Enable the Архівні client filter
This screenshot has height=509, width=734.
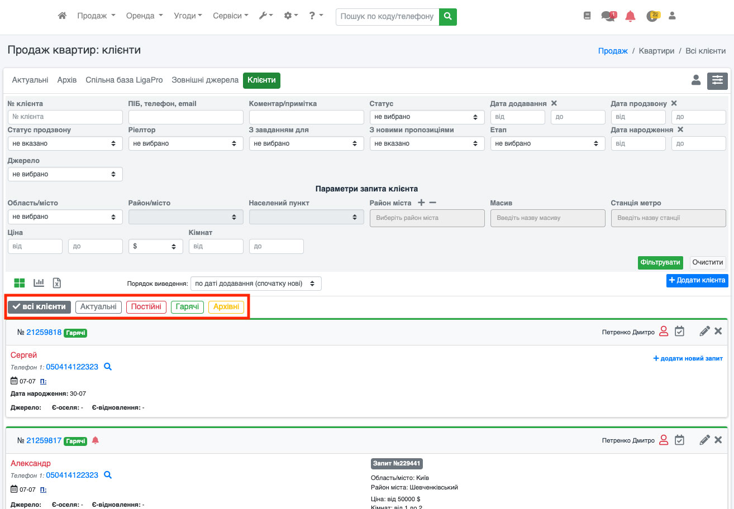pos(226,307)
